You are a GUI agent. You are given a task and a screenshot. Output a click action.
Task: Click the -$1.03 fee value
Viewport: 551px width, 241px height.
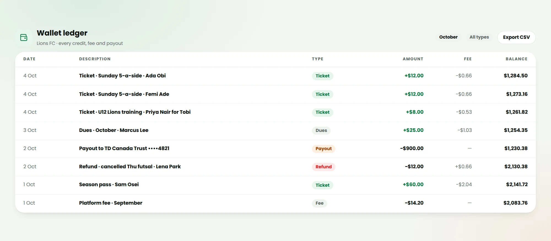coord(464,130)
